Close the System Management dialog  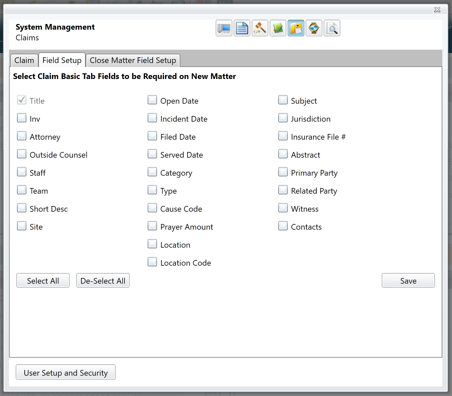point(437,10)
